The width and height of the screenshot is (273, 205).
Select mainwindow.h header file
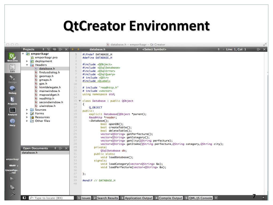click(49, 91)
